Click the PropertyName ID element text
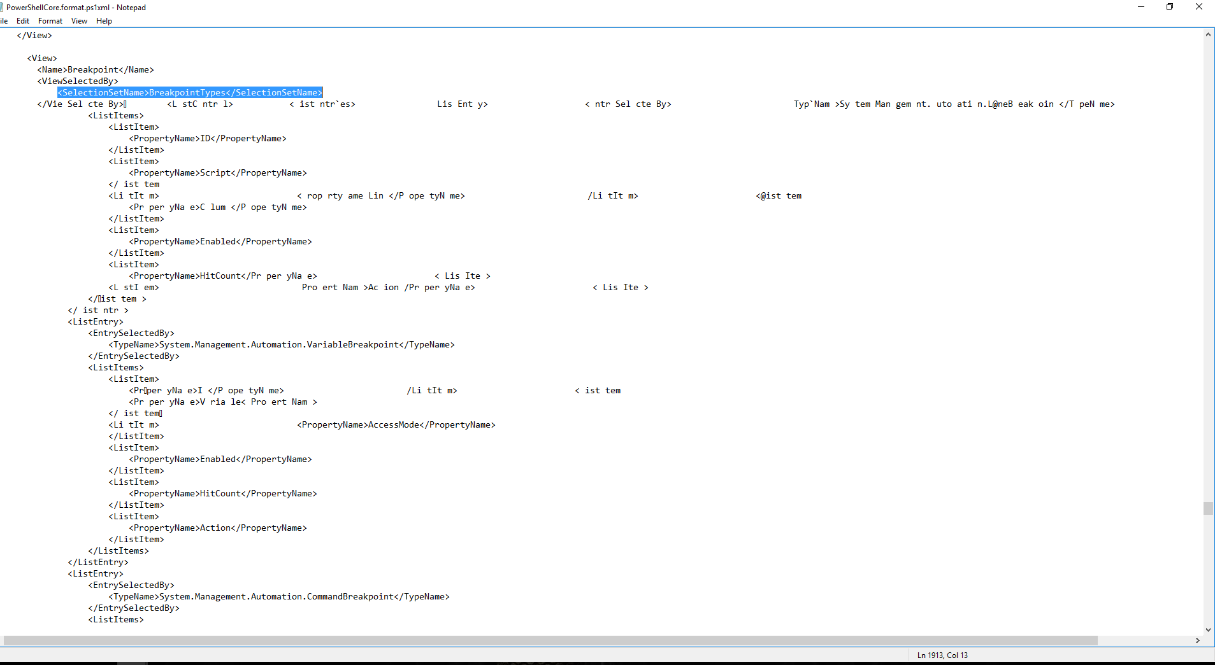 [207, 138]
